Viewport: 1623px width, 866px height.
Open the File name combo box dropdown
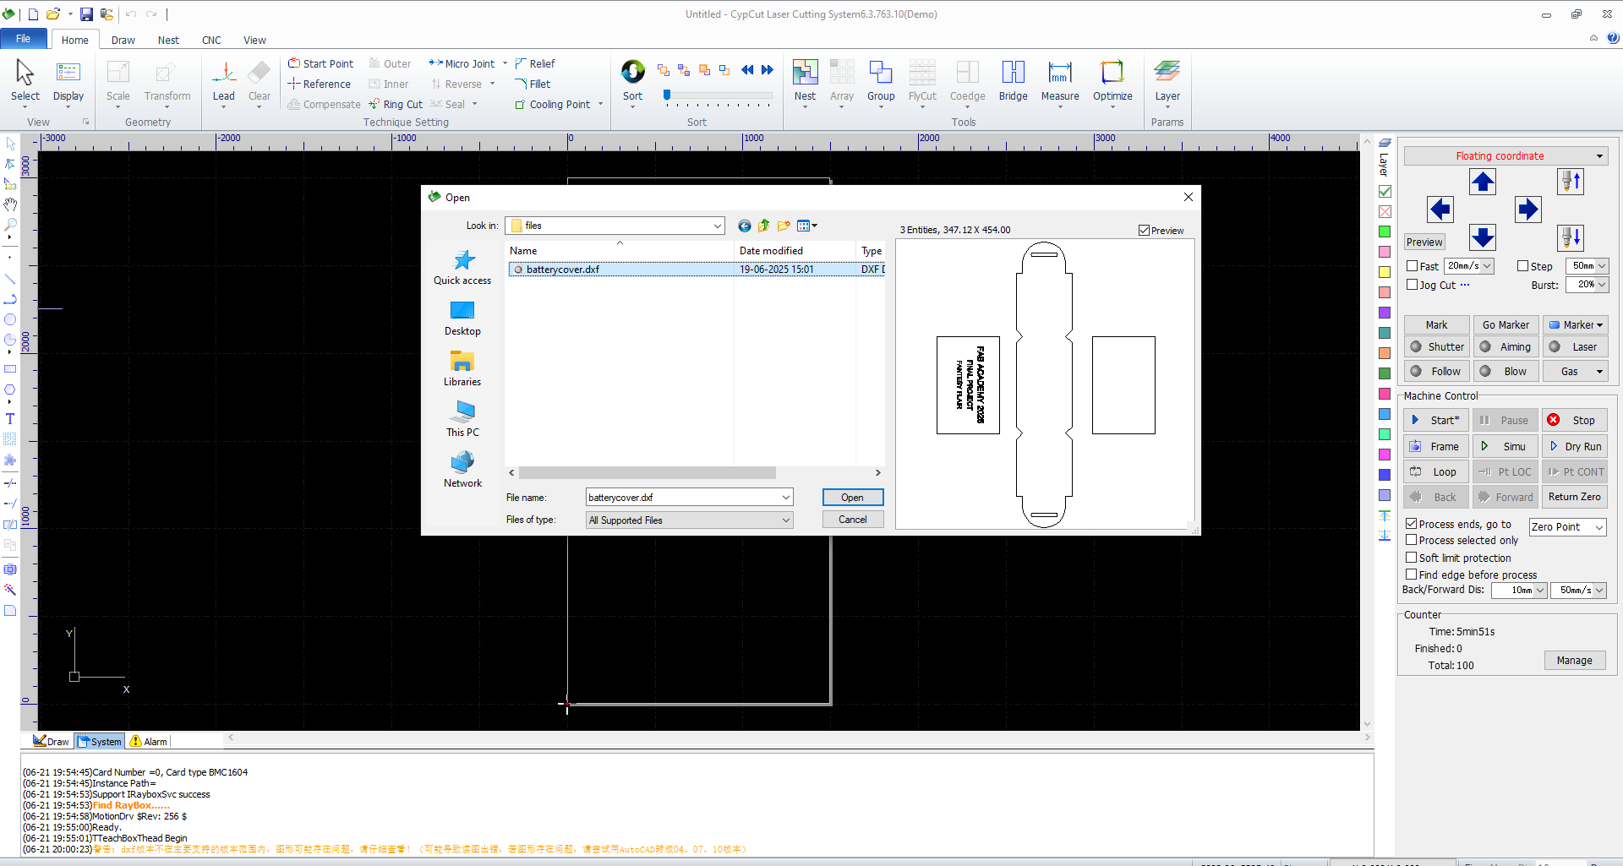(785, 498)
